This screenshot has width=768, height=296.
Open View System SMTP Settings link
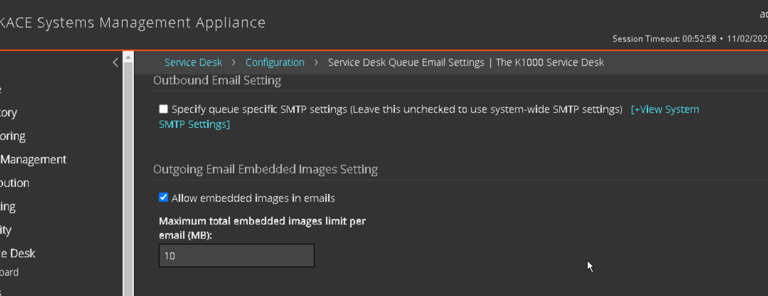(x=664, y=110)
